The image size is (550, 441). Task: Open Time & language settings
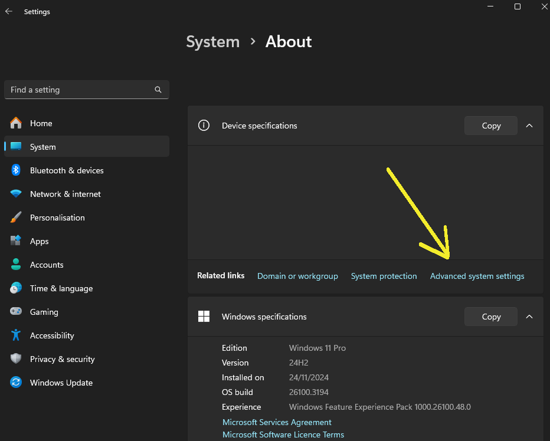point(61,288)
